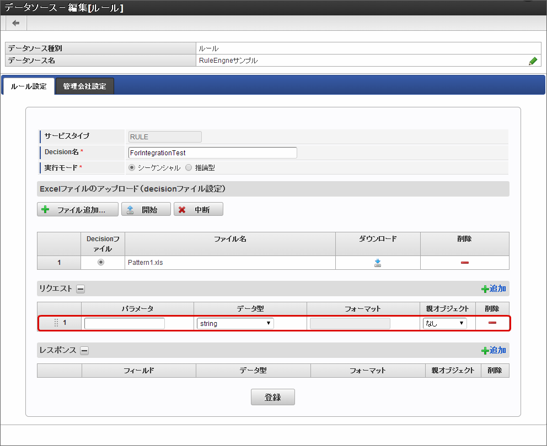The width and height of the screenshot is (547, 446).
Task: Switch to ルール設定 tab
Action: click(x=29, y=86)
